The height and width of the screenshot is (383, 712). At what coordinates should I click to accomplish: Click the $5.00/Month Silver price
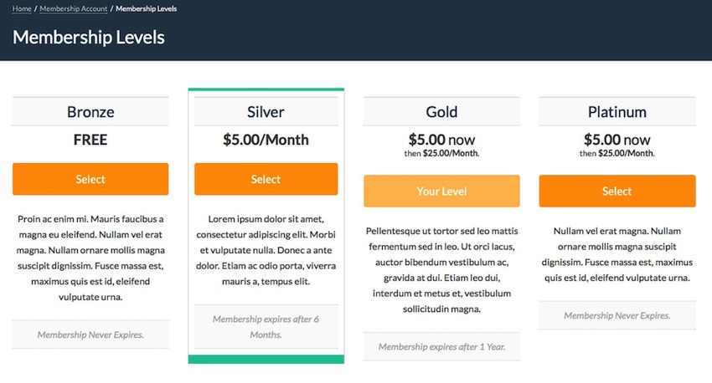point(266,140)
